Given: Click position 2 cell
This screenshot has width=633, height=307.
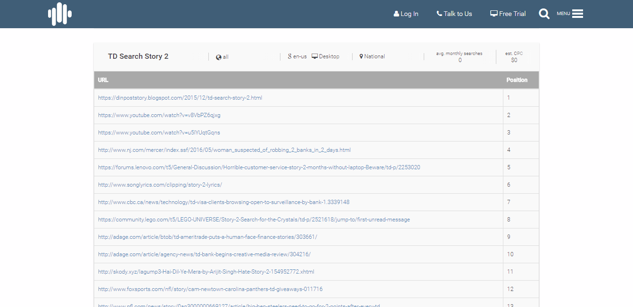Looking at the screenshot, I should [521, 115].
